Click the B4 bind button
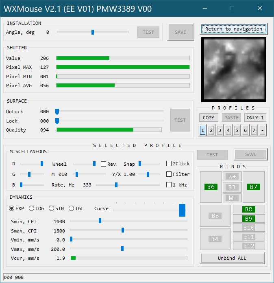Image resolution: width=274 pixels, height=283 pixels. (x=215, y=239)
